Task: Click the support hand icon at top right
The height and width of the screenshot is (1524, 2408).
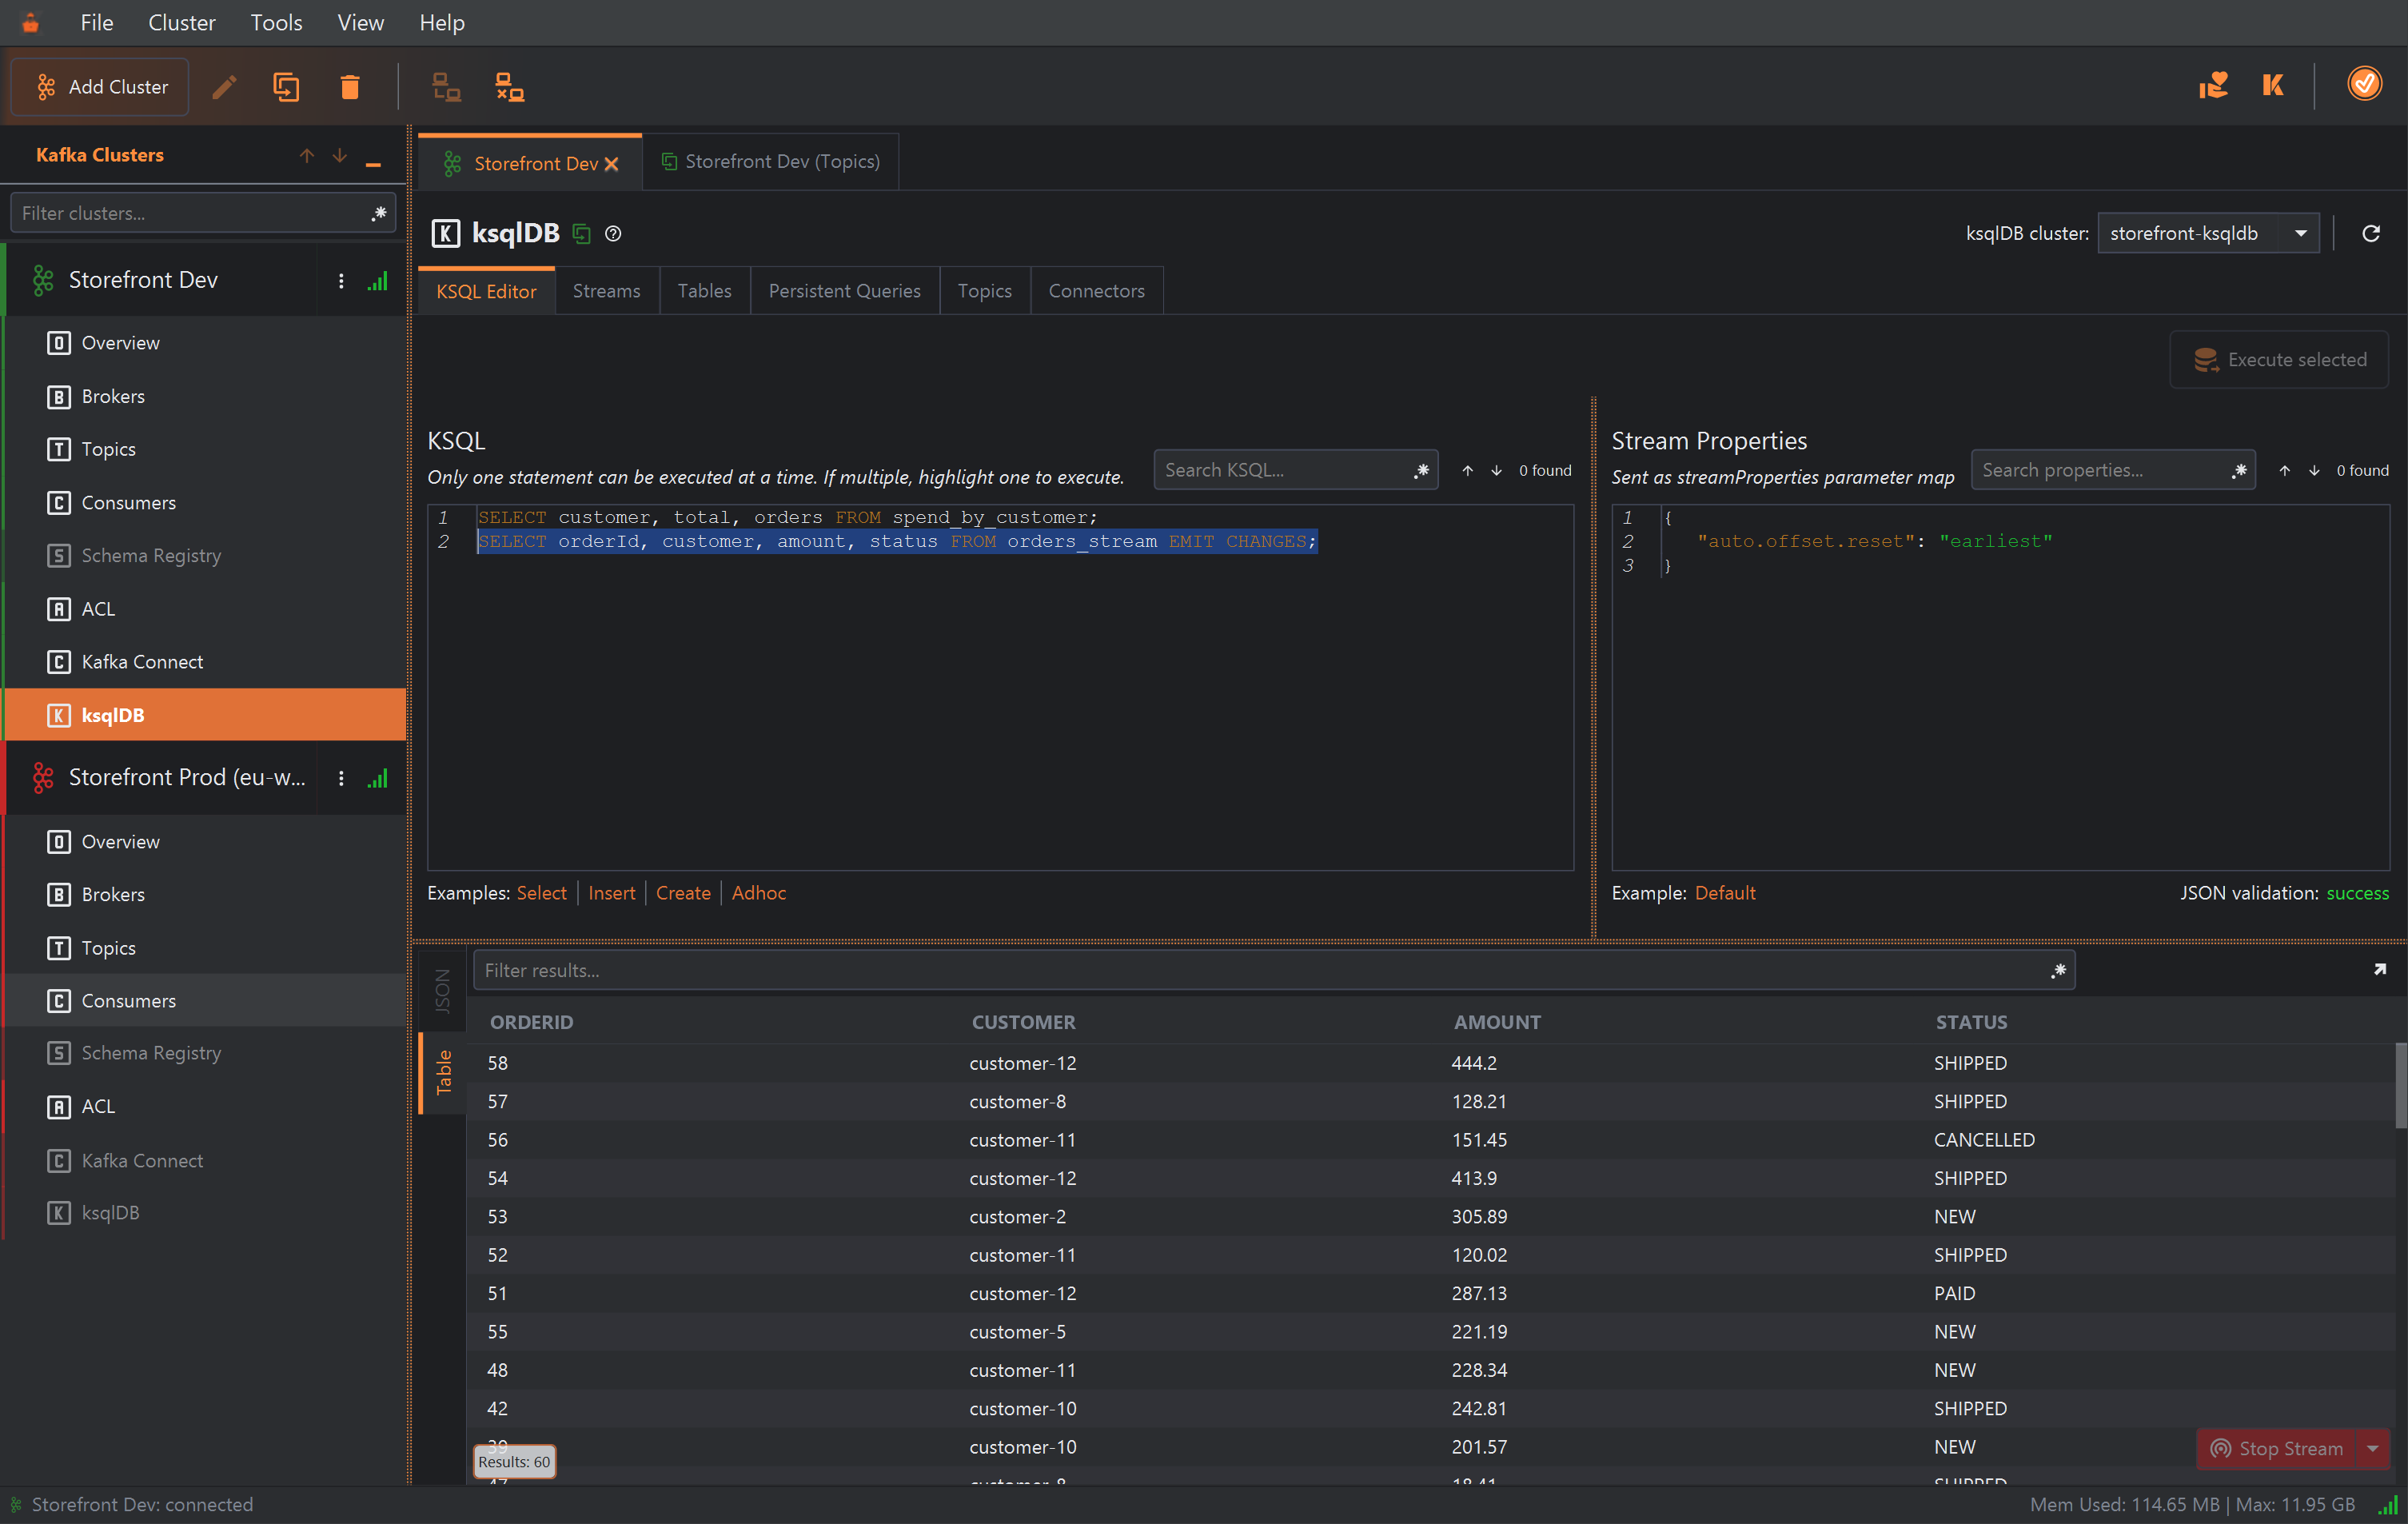Action: pos(2213,85)
